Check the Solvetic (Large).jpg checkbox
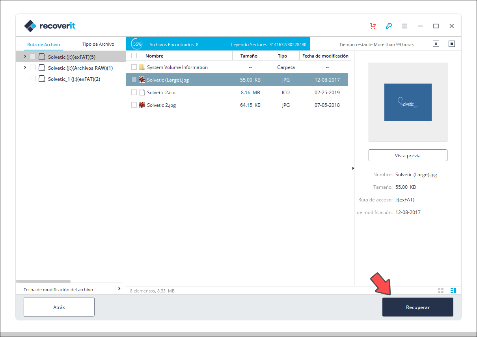Image resolution: width=477 pixels, height=337 pixels. (x=134, y=80)
